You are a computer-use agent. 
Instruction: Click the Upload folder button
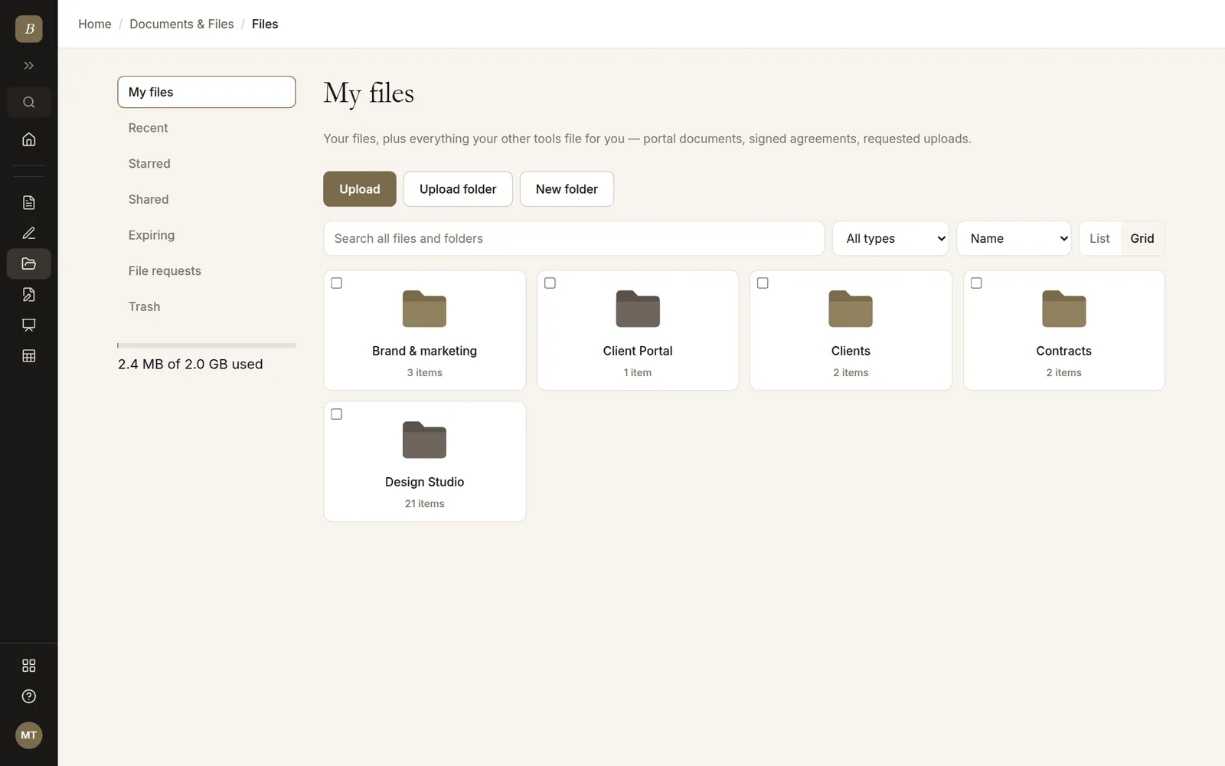[x=458, y=189]
